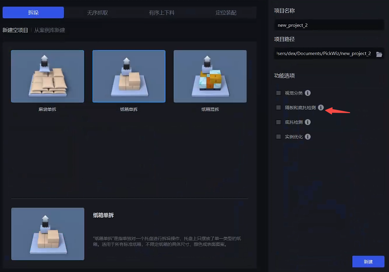
Task: Click the 项目名称 input field
Action: (329, 25)
